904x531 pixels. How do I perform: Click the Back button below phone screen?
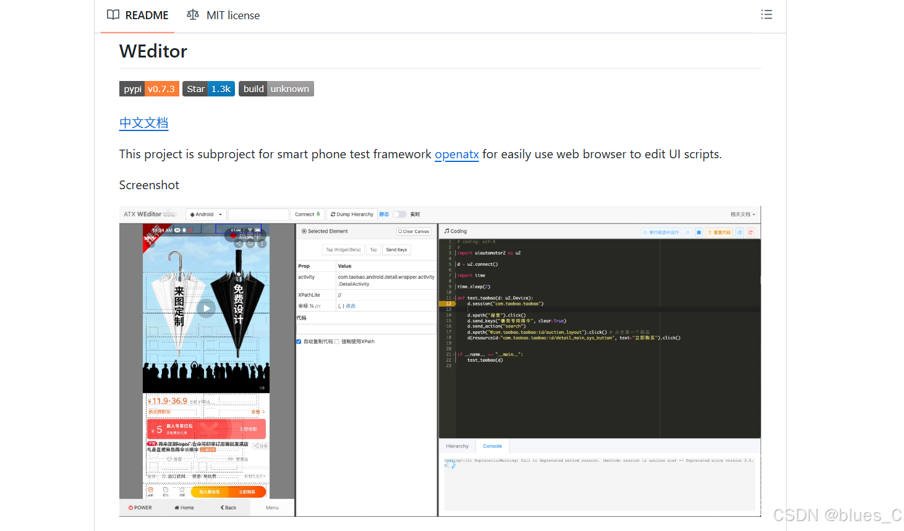pyautogui.click(x=228, y=508)
